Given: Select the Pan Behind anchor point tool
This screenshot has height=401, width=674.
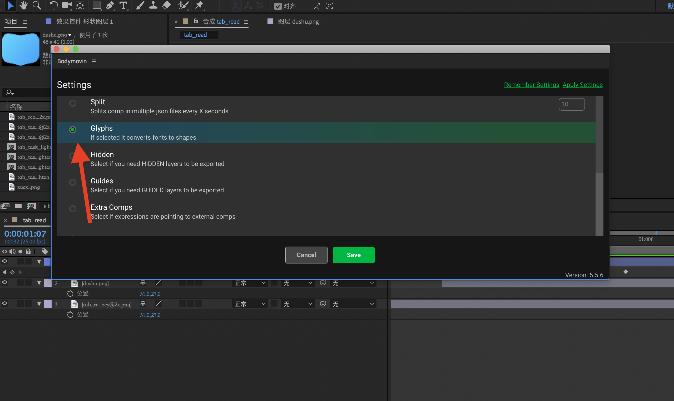Looking at the screenshot, I should [80, 6].
